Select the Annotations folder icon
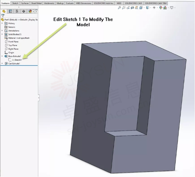Image resolution: width=195 pixels, height=177 pixels. pyautogui.click(x=6, y=31)
